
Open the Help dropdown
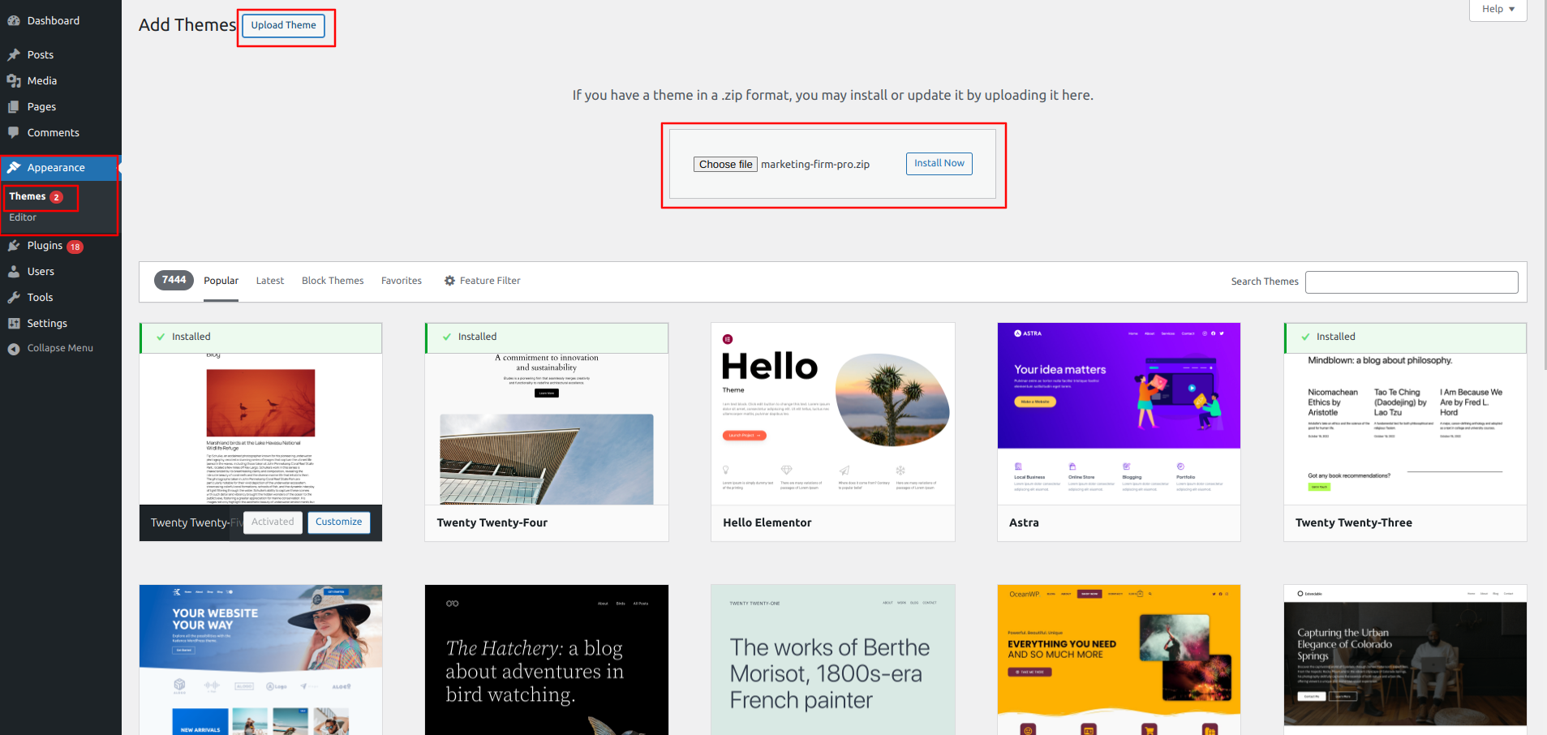click(x=1498, y=10)
